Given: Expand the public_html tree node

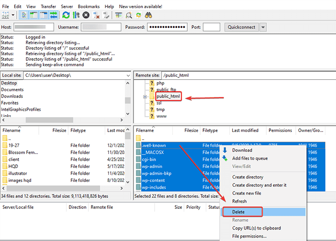Looking at the screenshot, I should pos(145,96).
